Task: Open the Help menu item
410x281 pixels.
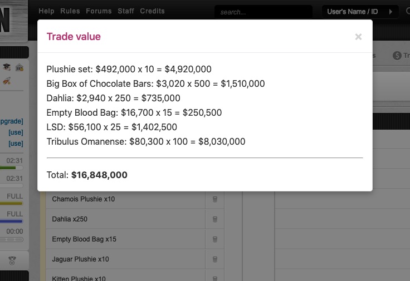Action: pos(47,11)
